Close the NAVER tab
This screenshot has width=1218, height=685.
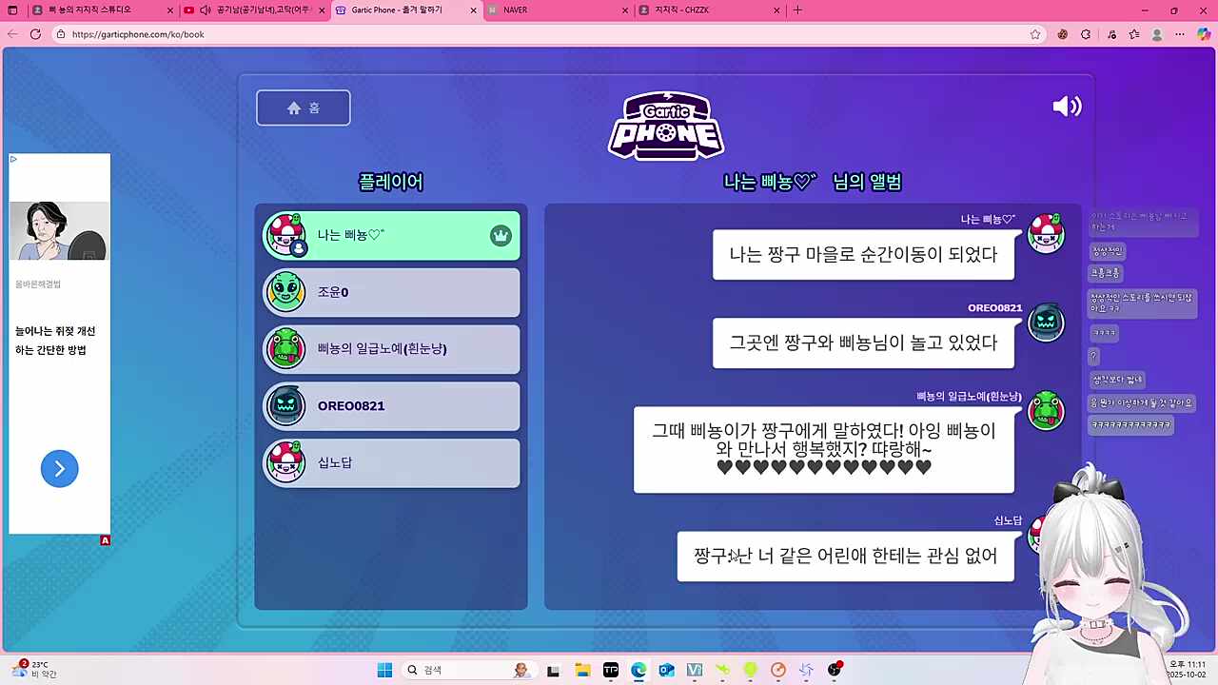click(625, 10)
